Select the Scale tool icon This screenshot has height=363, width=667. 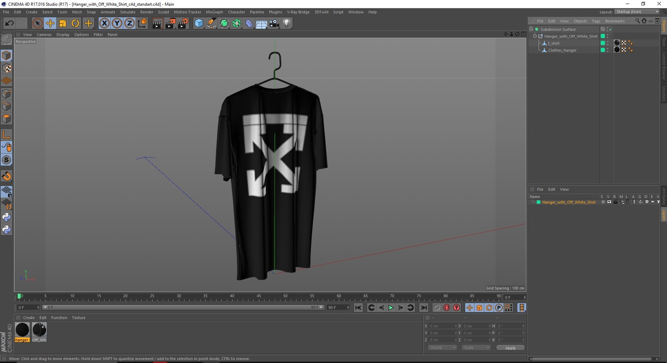click(x=63, y=23)
